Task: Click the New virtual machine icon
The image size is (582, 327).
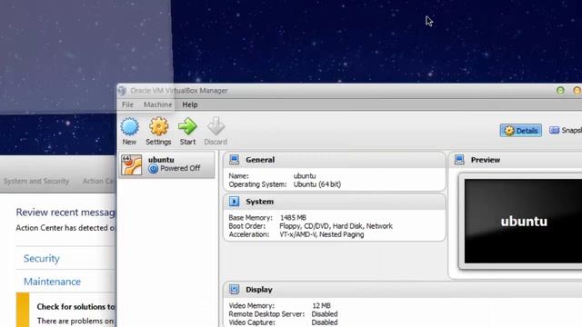Action: coord(129,127)
